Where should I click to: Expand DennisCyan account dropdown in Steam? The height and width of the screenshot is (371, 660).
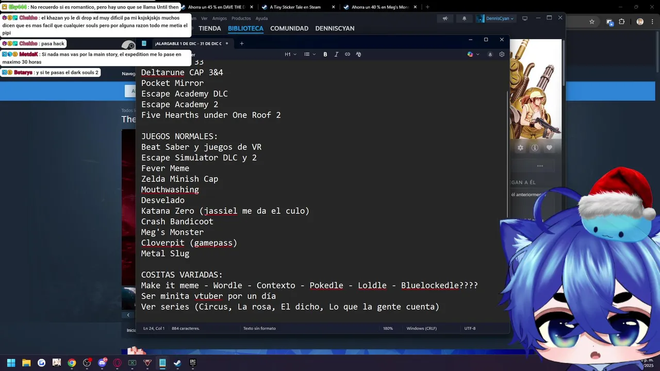tap(496, 18)
